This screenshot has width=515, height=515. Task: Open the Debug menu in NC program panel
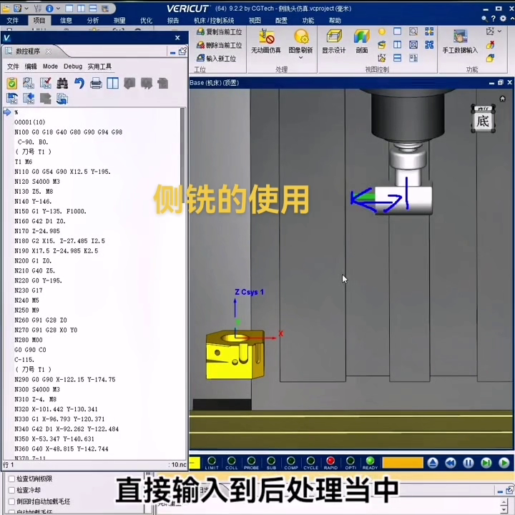73,67
